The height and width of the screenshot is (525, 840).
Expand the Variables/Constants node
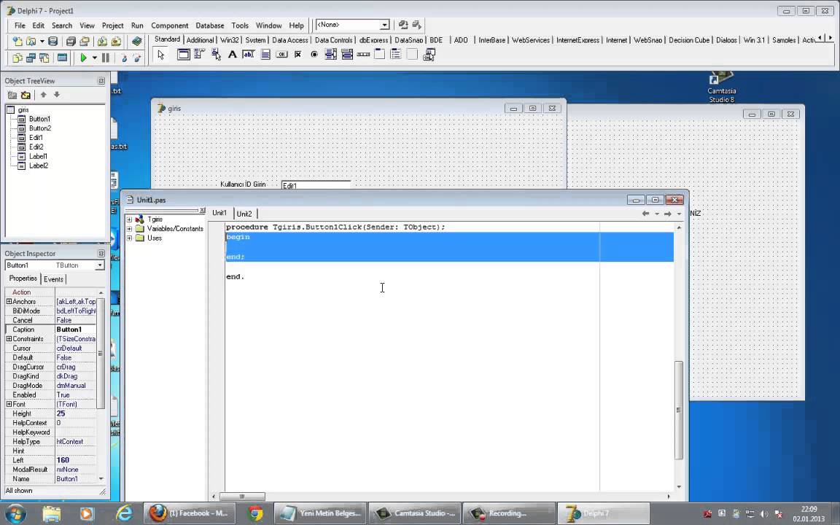click(x=129, y=229)
